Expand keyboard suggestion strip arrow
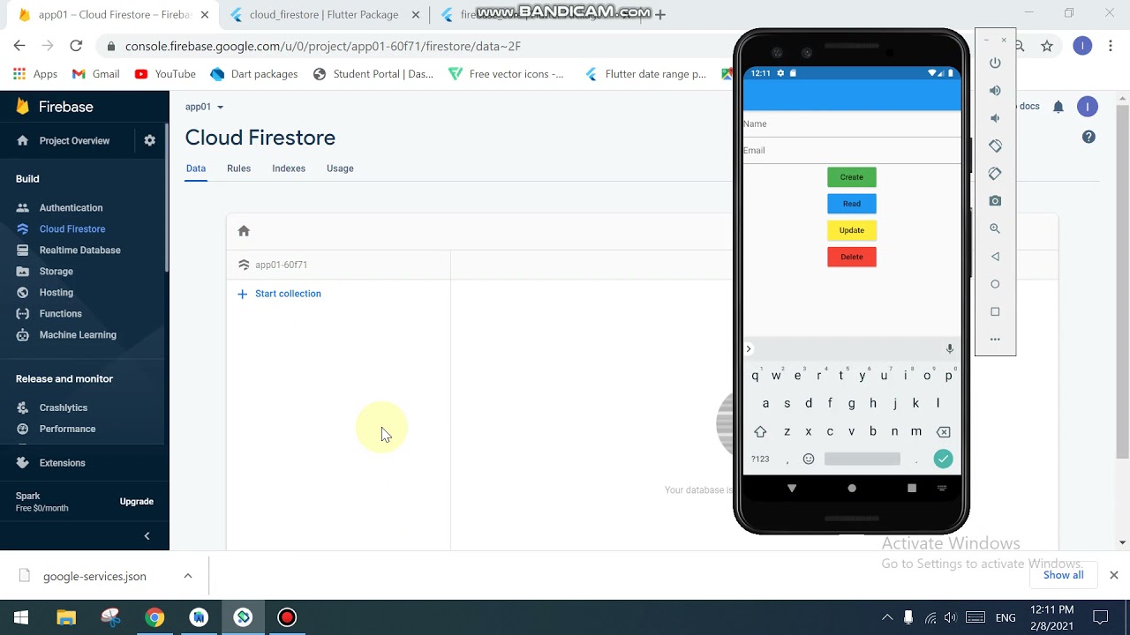The image size is (1130, 635). tap(749, 348)
